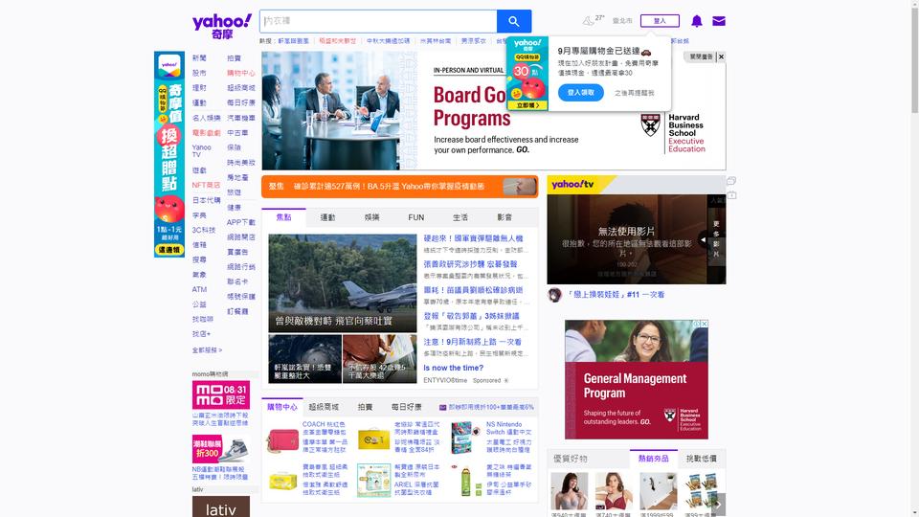This screenshot has width=919, height=517.
Task: Open APP下載 in the left sidebar
Action: [x=241, y=222]
